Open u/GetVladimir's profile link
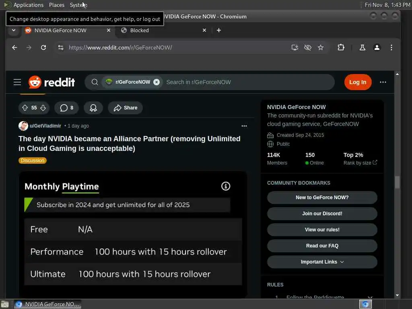Screen dimensions: 412x309 tap(45, 126)
